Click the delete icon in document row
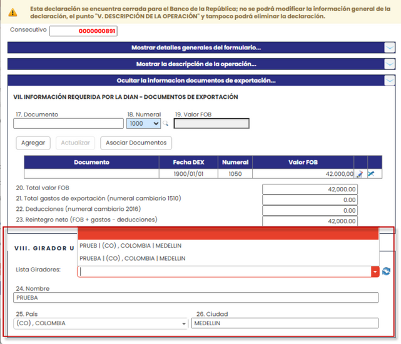This screenshot has height=344, width=401. pos(371,175)
